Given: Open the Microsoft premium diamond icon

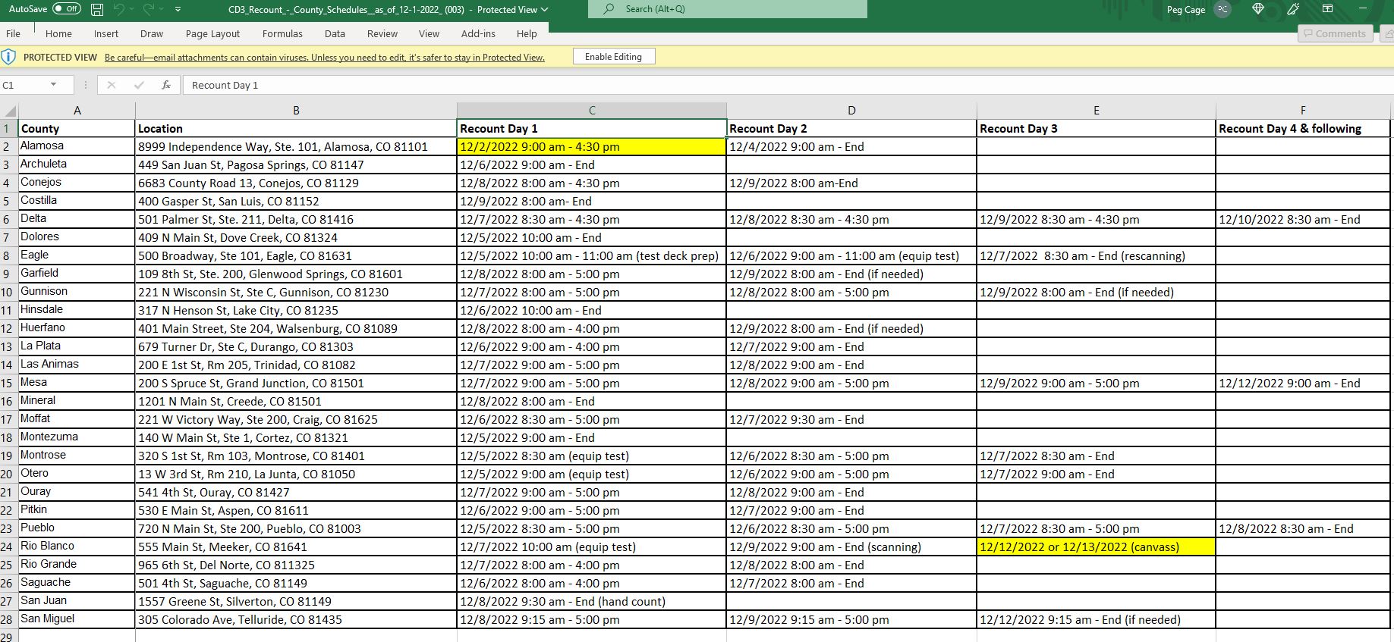Looking at the screenshot, I should coord(1257,9).
